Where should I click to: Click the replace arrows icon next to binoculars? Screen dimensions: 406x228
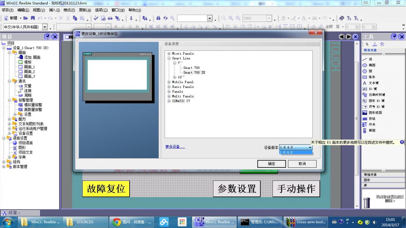[x=165, y=18]
